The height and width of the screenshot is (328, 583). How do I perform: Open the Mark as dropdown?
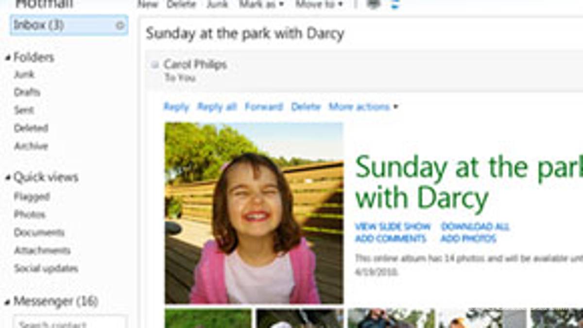coord(261,4)
